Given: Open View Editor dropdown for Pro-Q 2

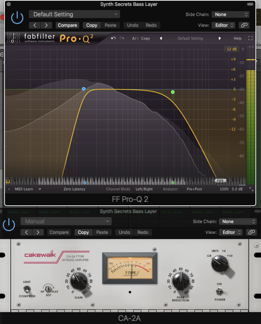Looking at the screenshot, I should point(223,25).
